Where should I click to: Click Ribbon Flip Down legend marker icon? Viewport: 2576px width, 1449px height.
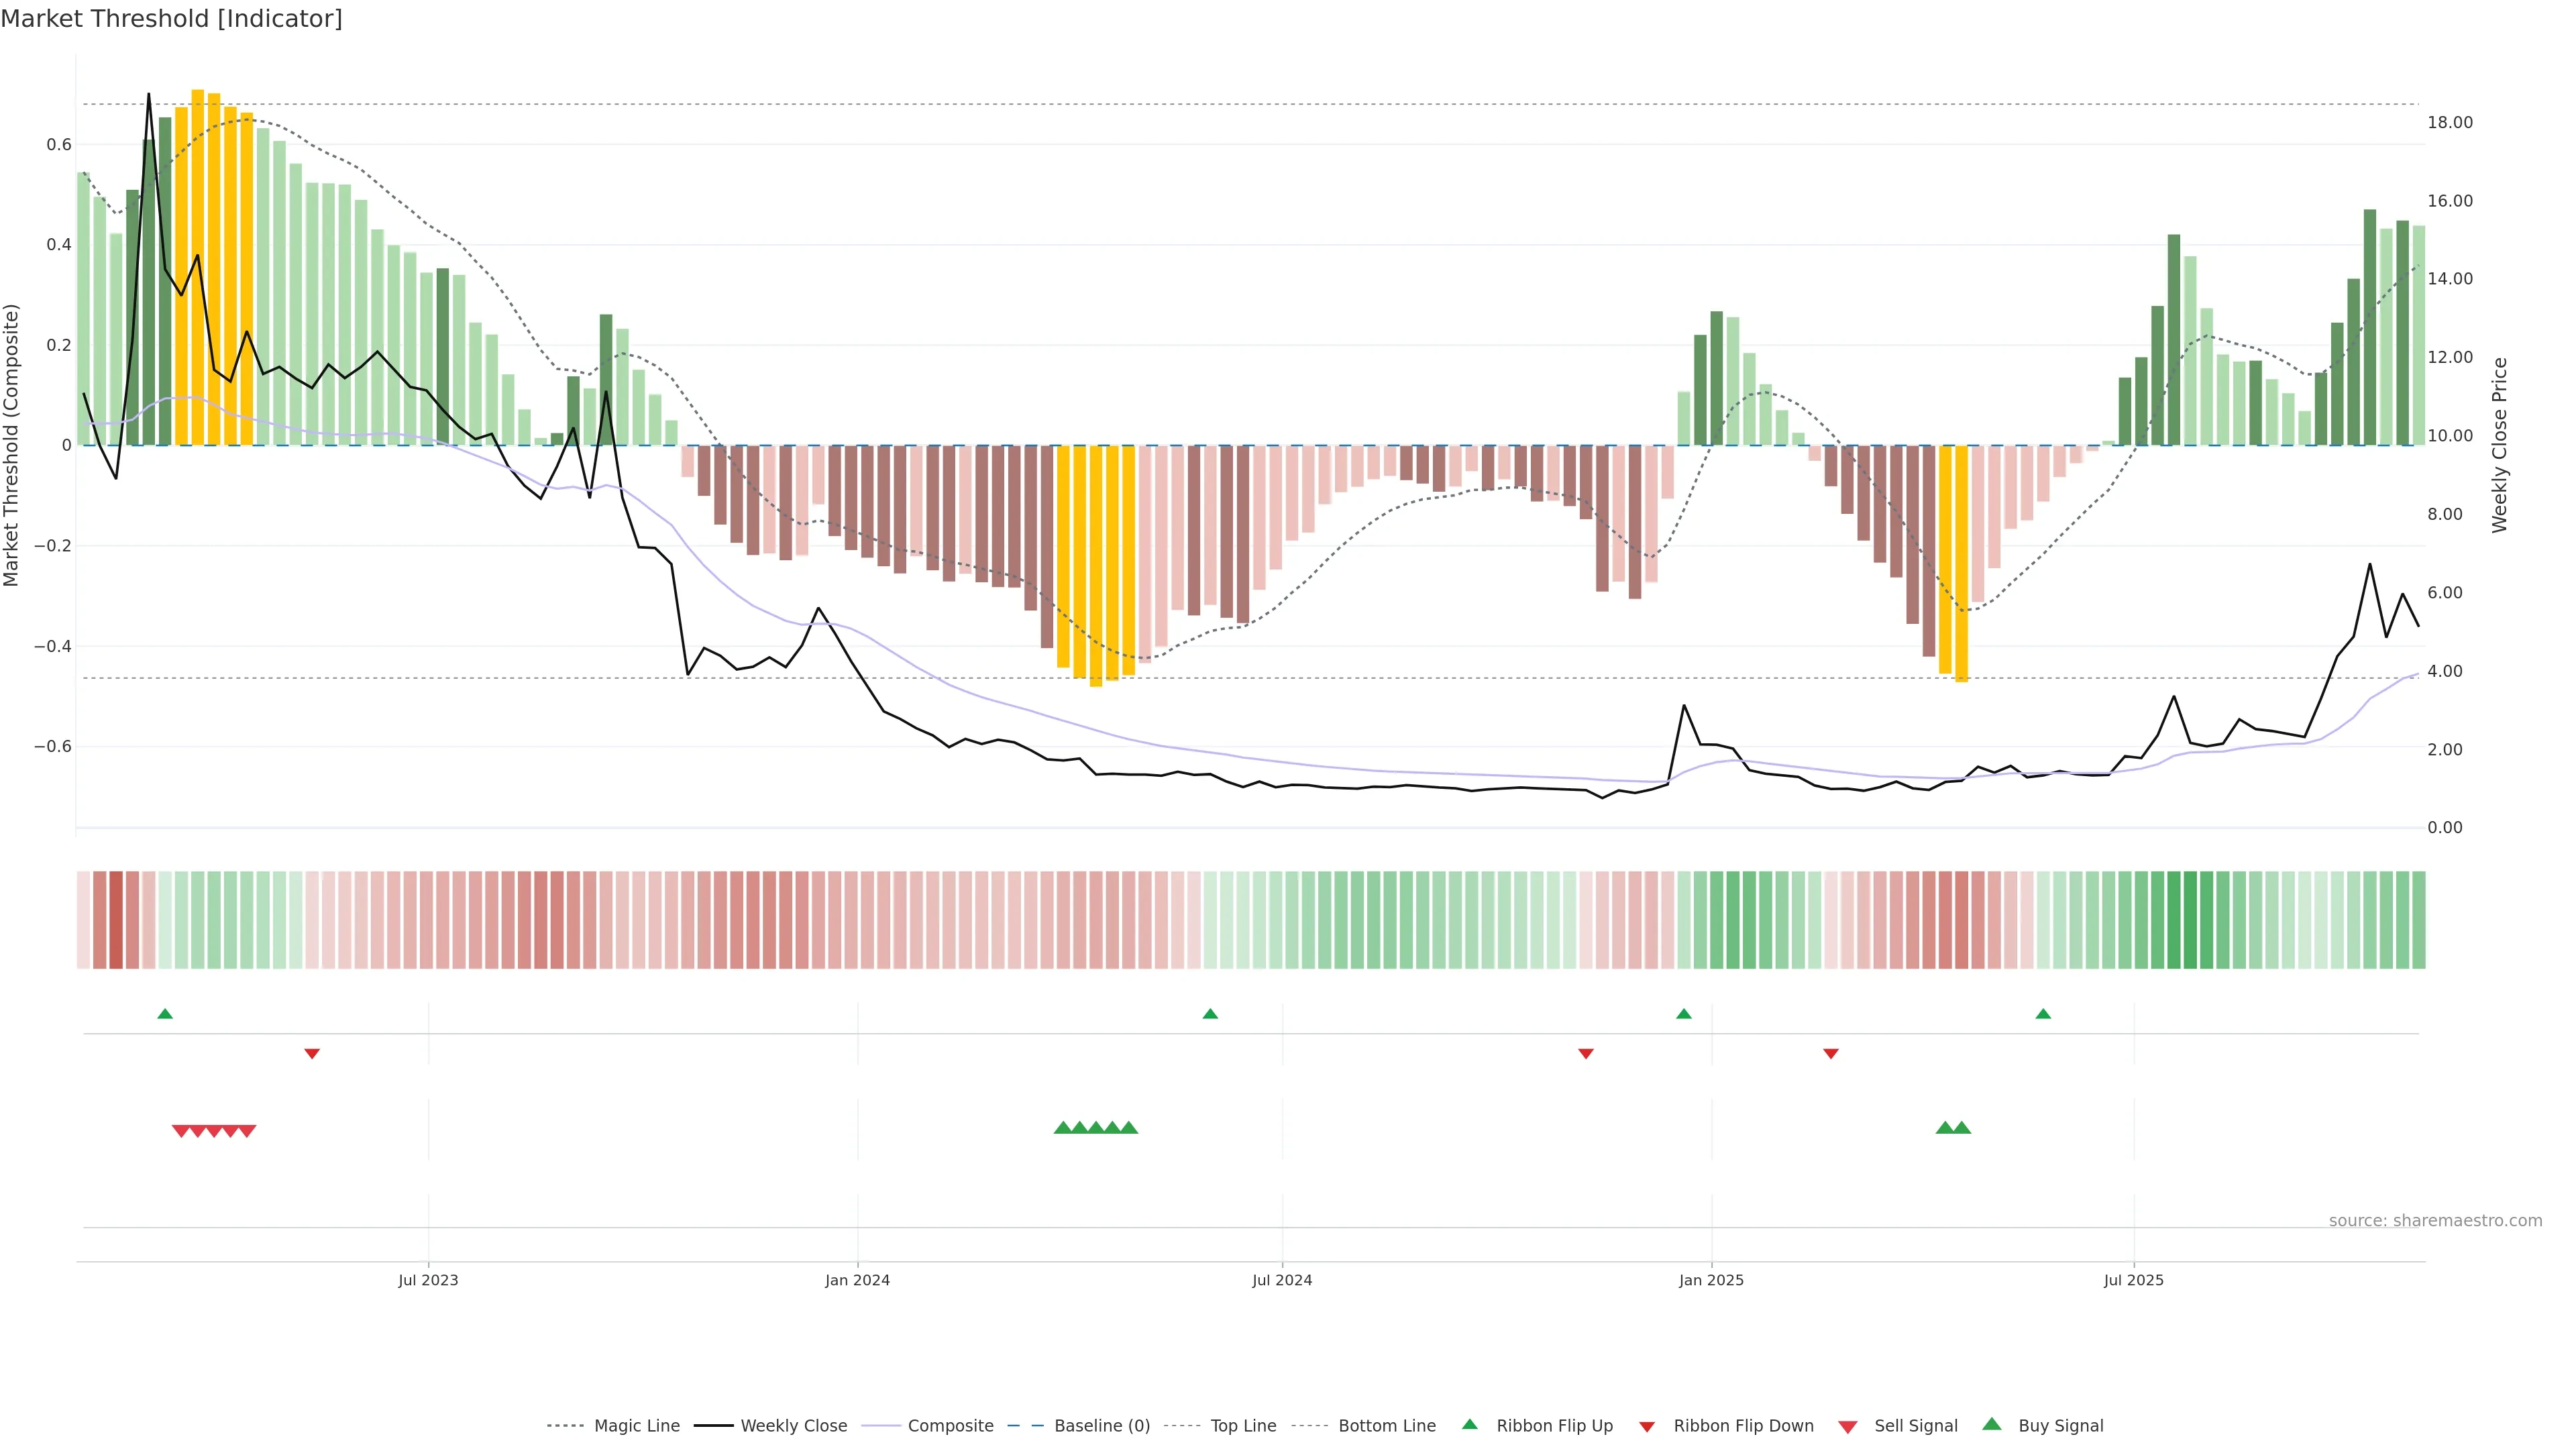[1647, 1426]
